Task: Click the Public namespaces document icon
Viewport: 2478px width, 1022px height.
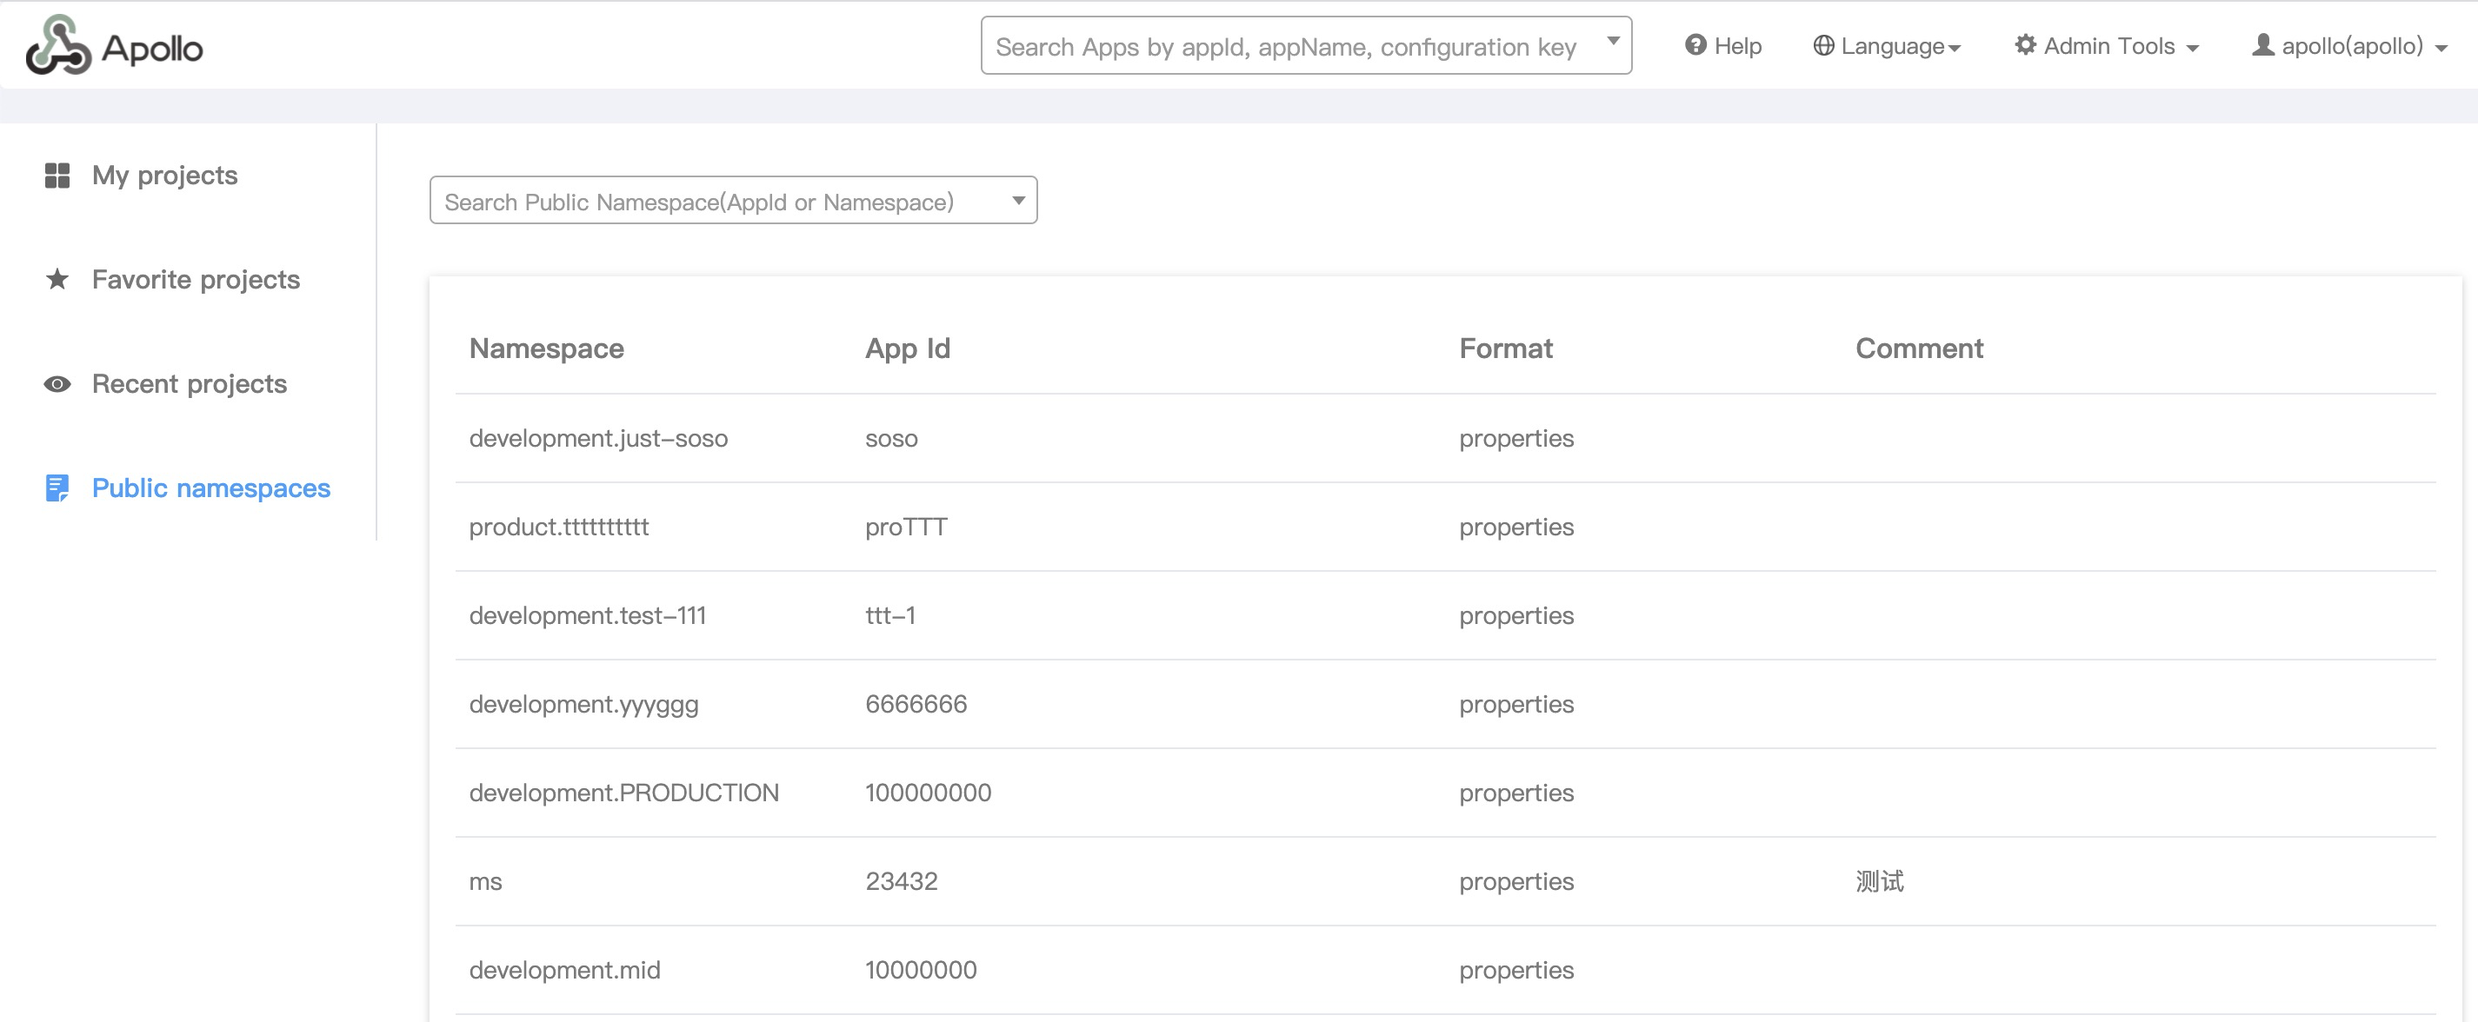Action: click(57, 488)
